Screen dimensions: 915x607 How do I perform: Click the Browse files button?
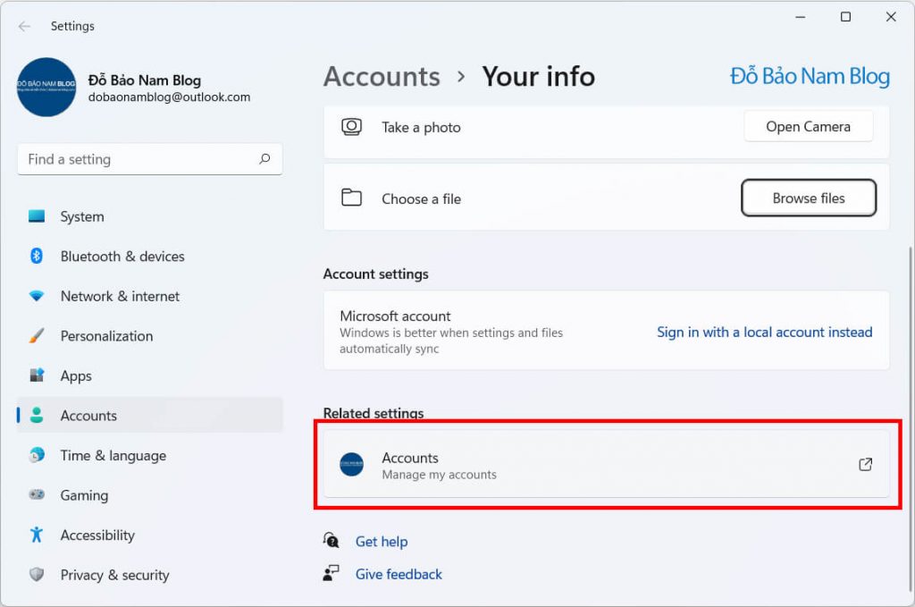click(808, 198)
